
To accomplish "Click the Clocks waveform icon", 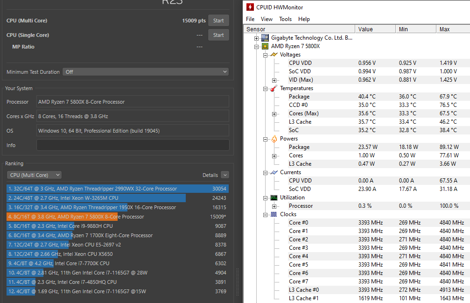I will point(274,214).
